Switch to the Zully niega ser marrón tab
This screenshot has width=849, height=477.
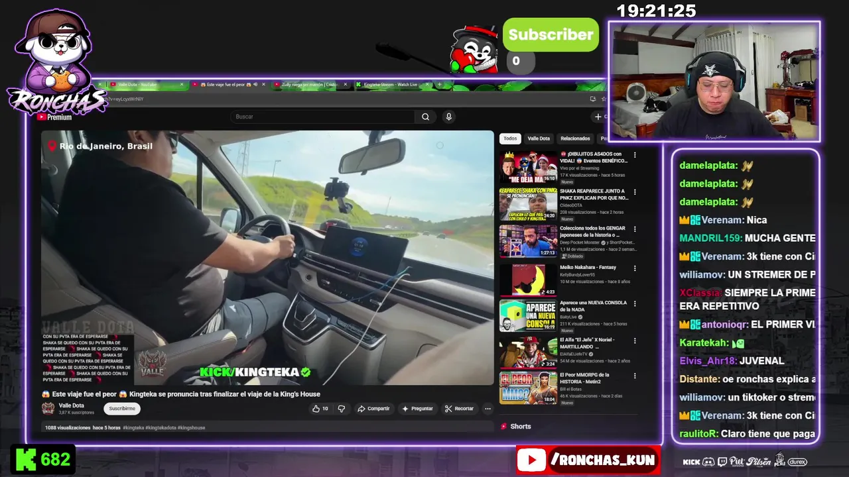tap(310, 85)
